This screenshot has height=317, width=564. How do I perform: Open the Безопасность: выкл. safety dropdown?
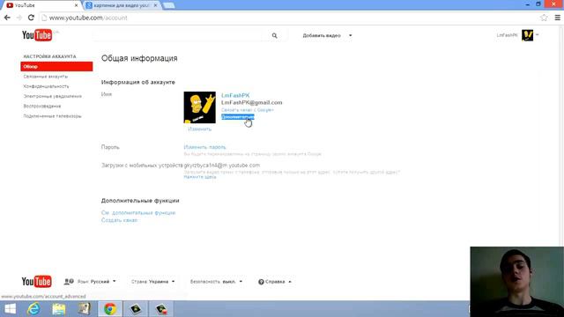pyautogui.click(x=216, y=282)
